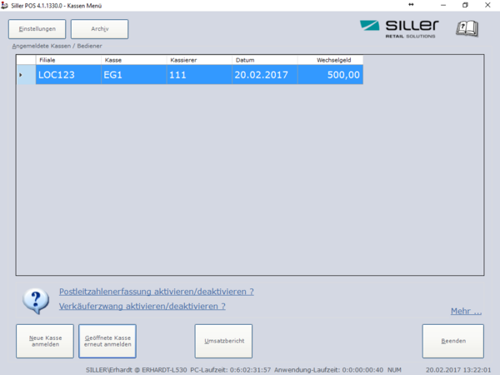Open the Archiv
This screenshot has height=375, width=500.
(99, 30)
